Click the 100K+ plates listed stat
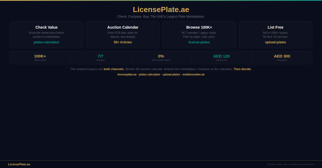Image resolution: width=322 pixels, height=168 pixels. point(40,57)
